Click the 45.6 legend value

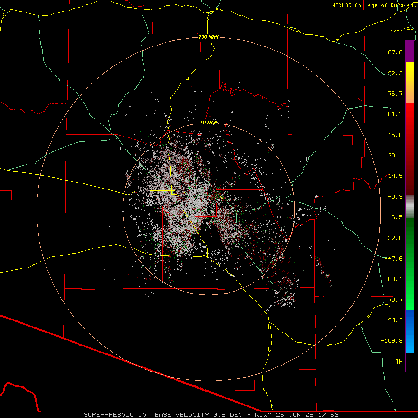pyautogui.click(x=395, y=135)
